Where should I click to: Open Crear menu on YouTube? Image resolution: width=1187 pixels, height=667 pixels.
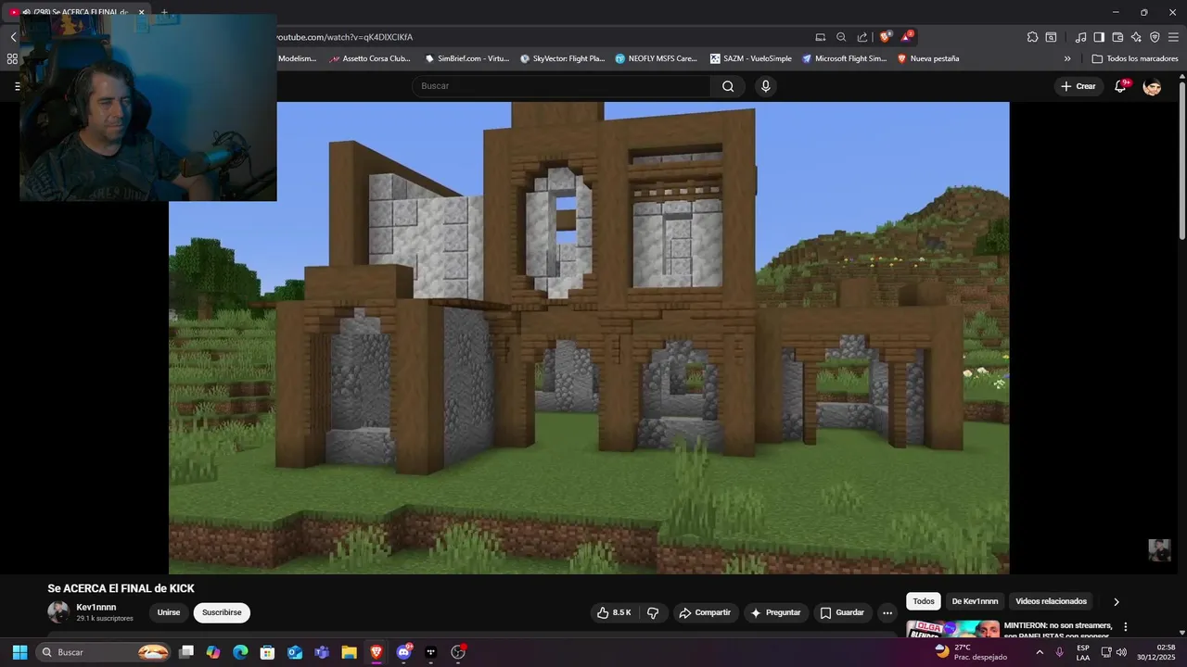click(1079, 86)
